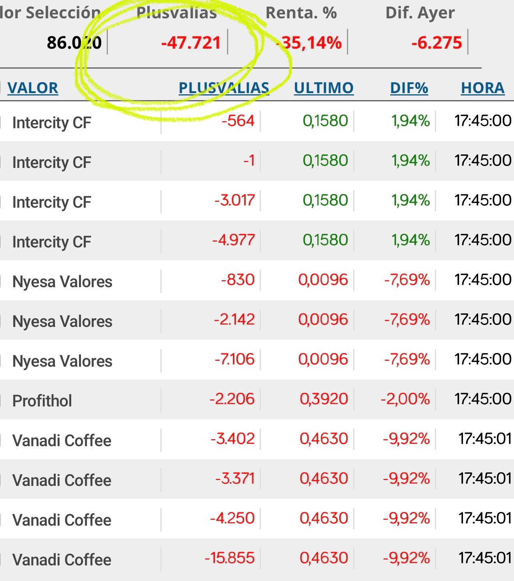
Task: Select Nyesa Valores -2.142 plusvalías cell
Action: pyautogui.click(x=234, y=319)
